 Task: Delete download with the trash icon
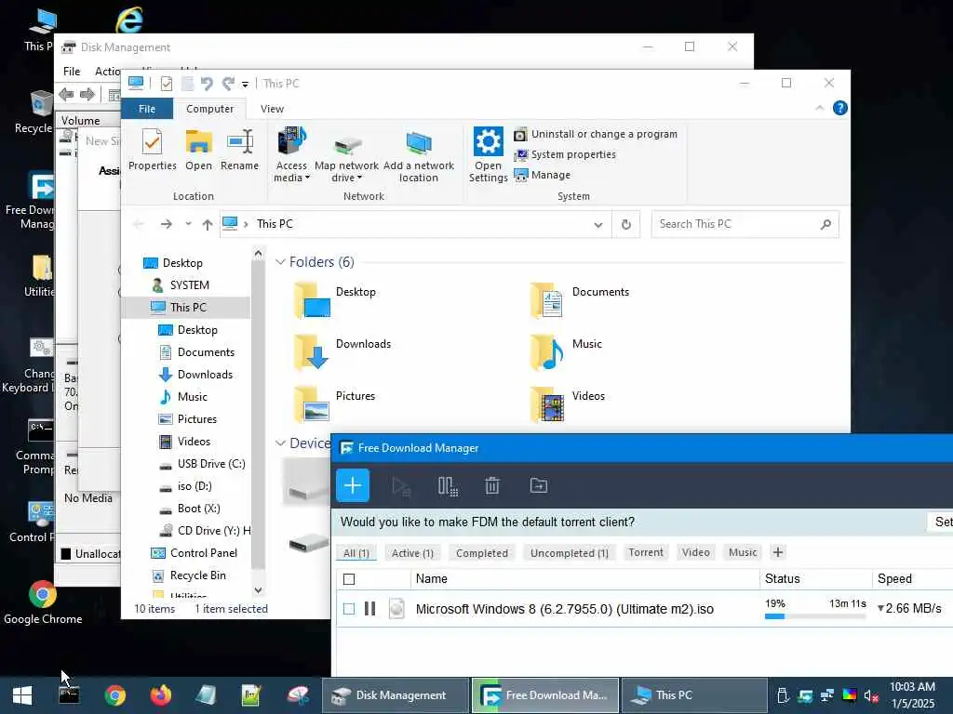pos(492,485)
